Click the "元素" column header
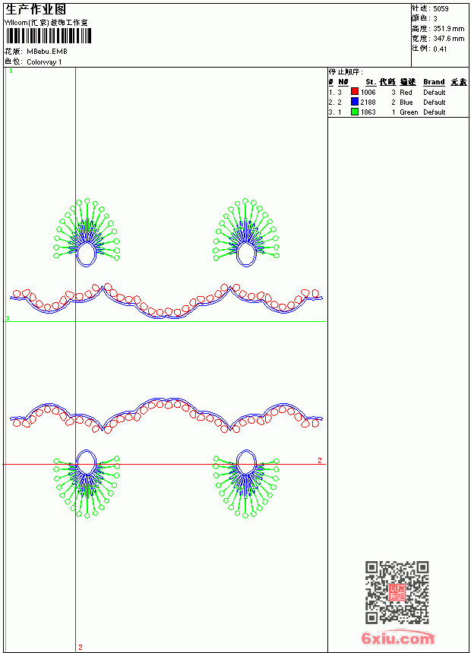 coord(459,82)
